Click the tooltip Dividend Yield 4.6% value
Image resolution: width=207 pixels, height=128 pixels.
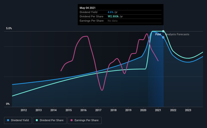click(x=110, y=12)
